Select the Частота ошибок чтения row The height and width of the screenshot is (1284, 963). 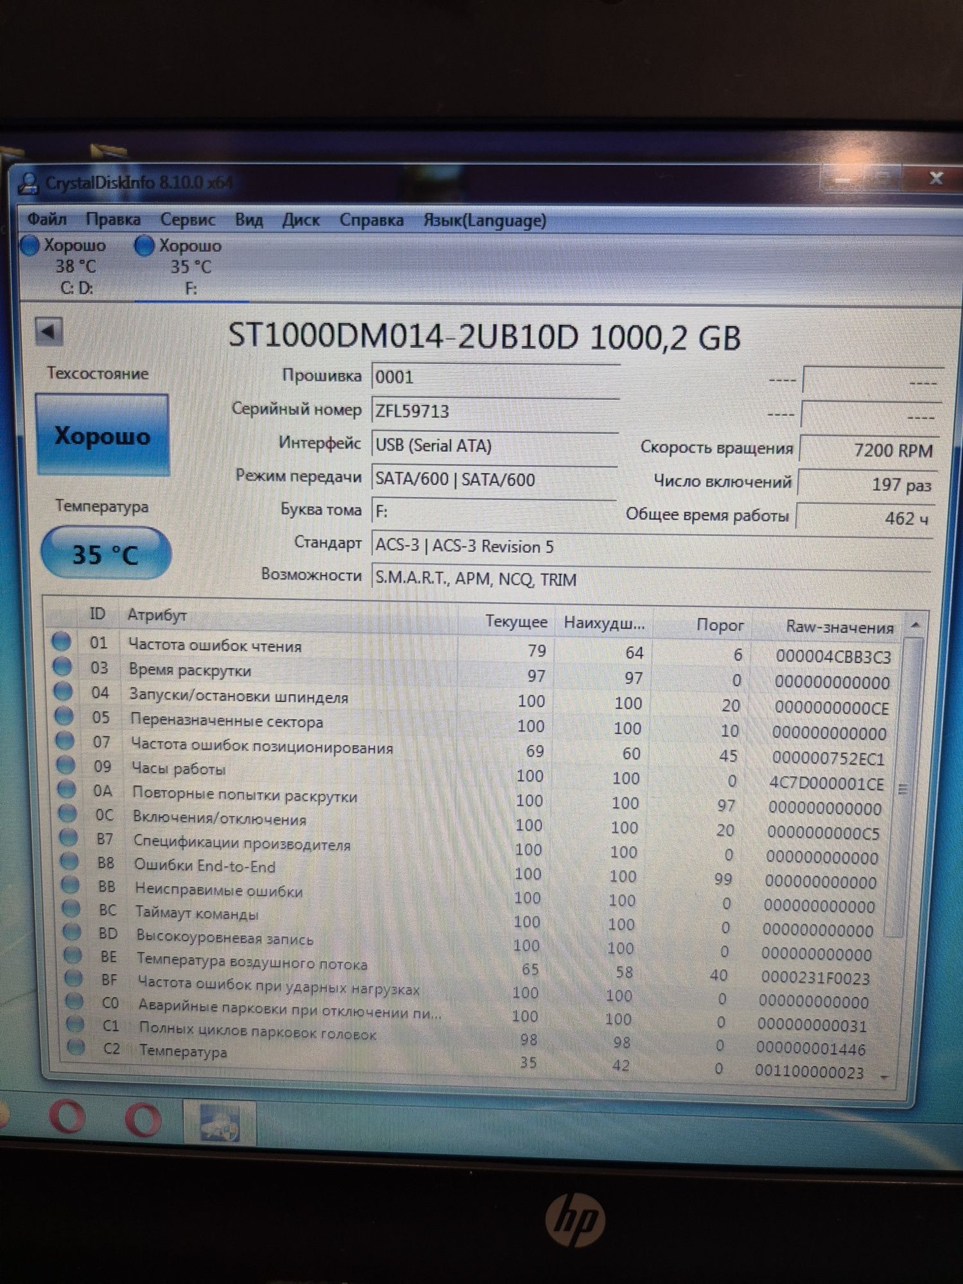475,648
